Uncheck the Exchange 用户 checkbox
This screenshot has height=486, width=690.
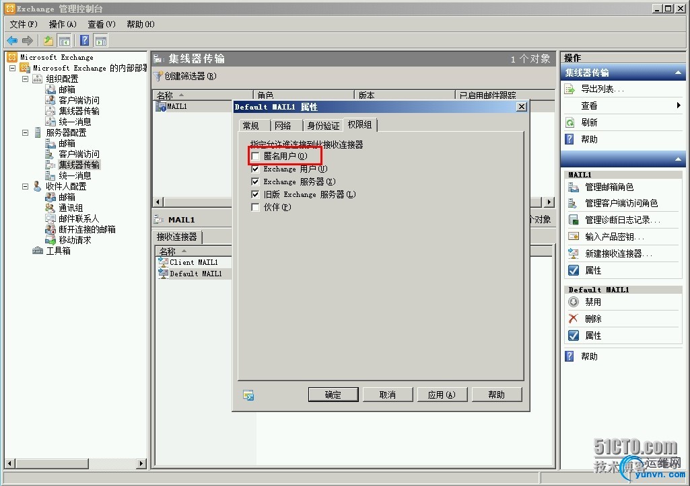tap(255, 169)
